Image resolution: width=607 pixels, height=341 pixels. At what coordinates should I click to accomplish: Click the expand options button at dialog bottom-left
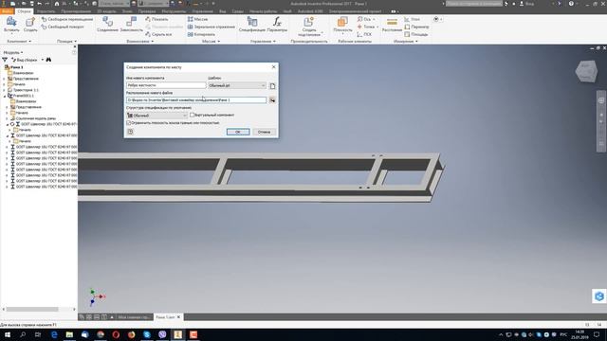130,132
